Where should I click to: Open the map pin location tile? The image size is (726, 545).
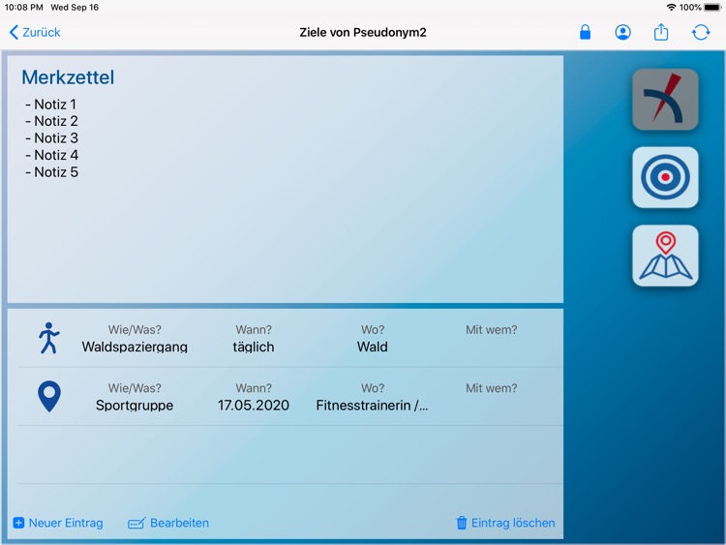click(x=665, y=256)
